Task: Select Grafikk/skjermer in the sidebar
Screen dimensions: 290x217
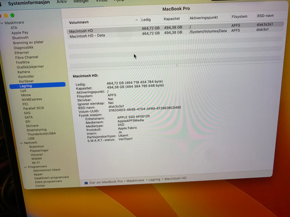Action: coord(30,67)
